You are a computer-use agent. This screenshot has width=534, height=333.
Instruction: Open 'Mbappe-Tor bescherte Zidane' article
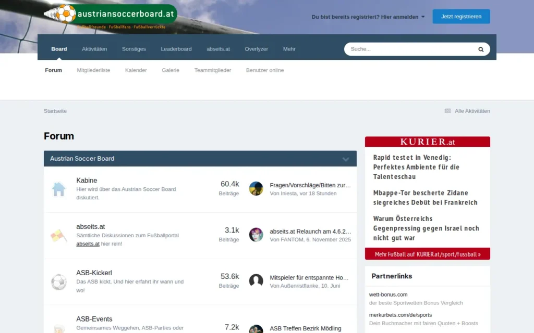click(x=426, y=197)
